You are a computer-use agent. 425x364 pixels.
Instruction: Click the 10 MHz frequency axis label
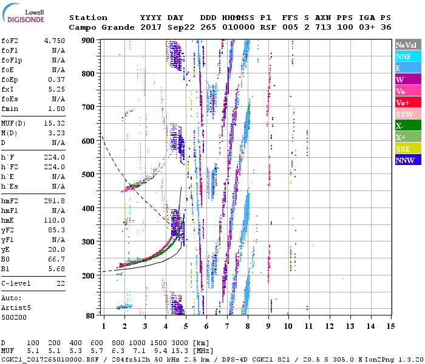point(288,326)
